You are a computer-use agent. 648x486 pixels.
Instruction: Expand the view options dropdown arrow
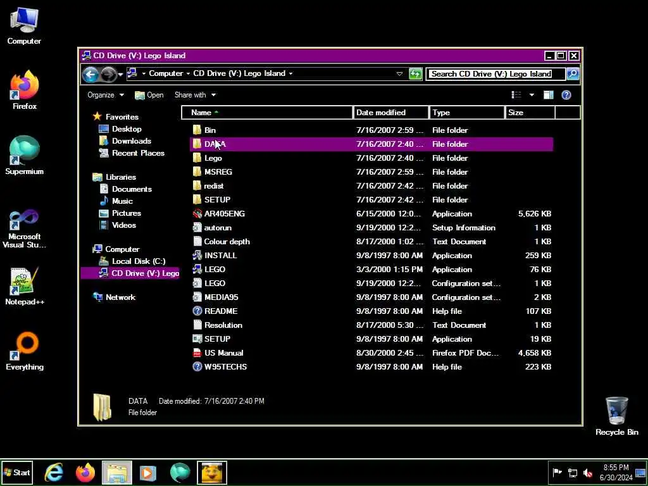pos(532,95)
